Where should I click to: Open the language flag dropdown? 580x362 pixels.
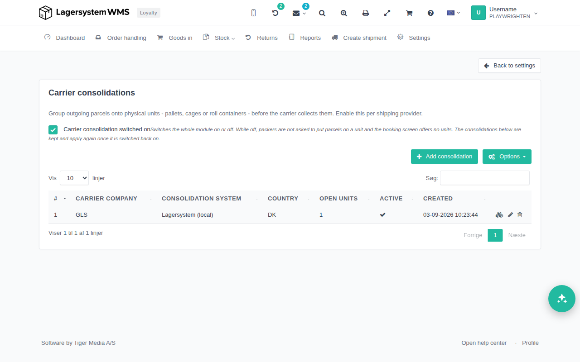[x=454, y=13]
